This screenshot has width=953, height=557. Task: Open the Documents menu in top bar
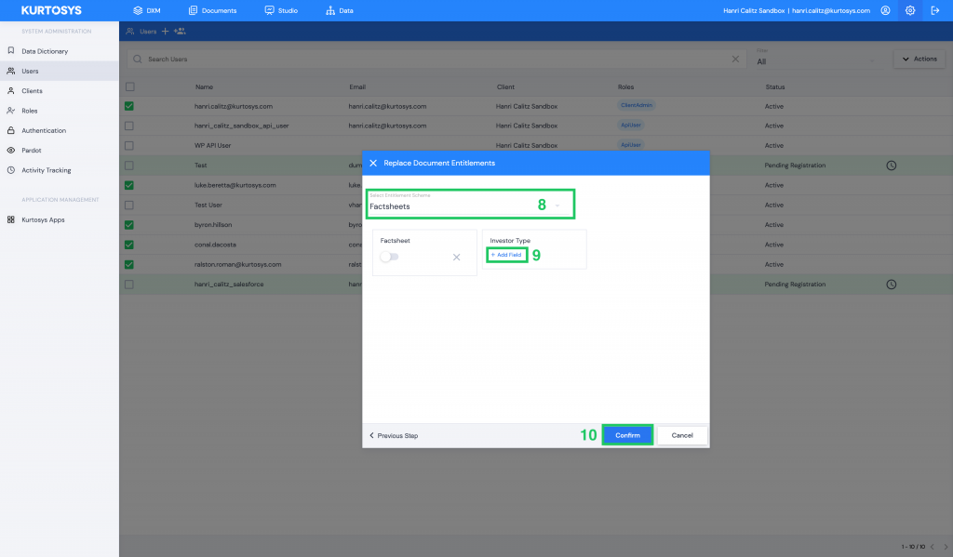point(212,10)
